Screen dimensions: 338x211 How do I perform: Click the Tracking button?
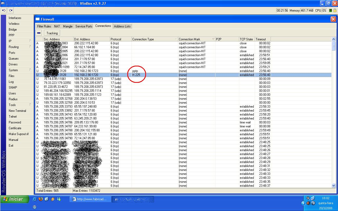[x=52, y=33]
